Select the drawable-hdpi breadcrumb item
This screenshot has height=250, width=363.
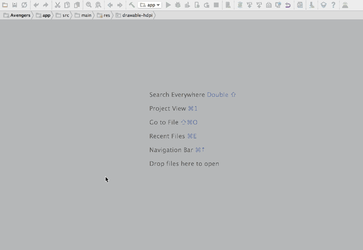(137, 15)
